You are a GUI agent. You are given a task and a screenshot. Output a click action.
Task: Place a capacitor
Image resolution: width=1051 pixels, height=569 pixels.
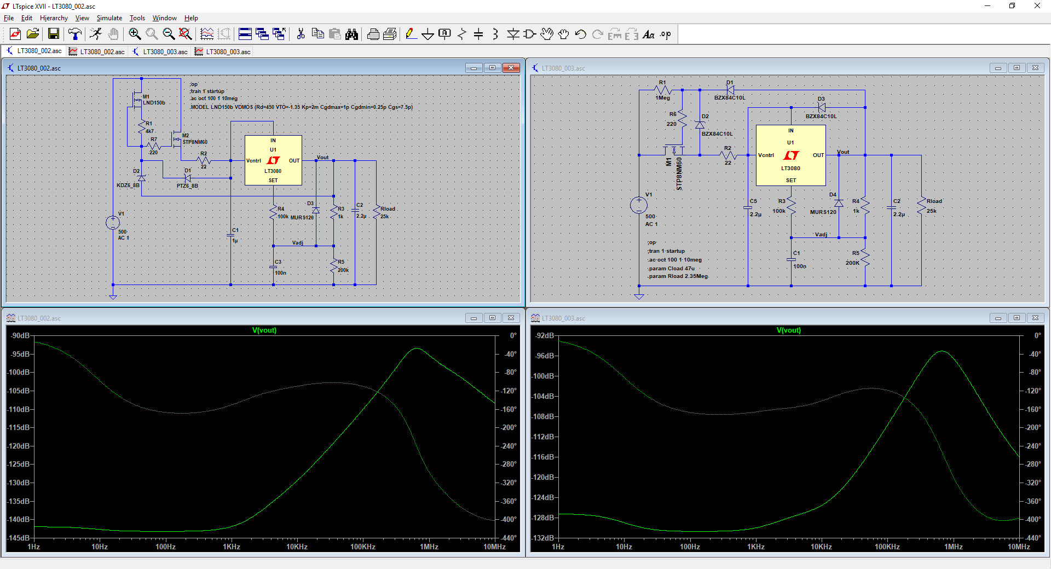478,34
